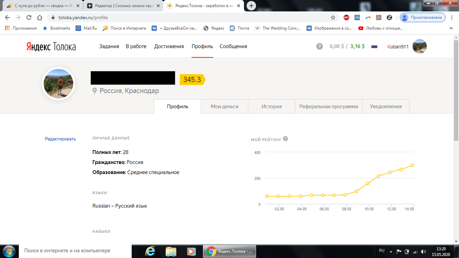459x258 pixels.
Task: Open the Достижения menu item
Action: (169, 46)
